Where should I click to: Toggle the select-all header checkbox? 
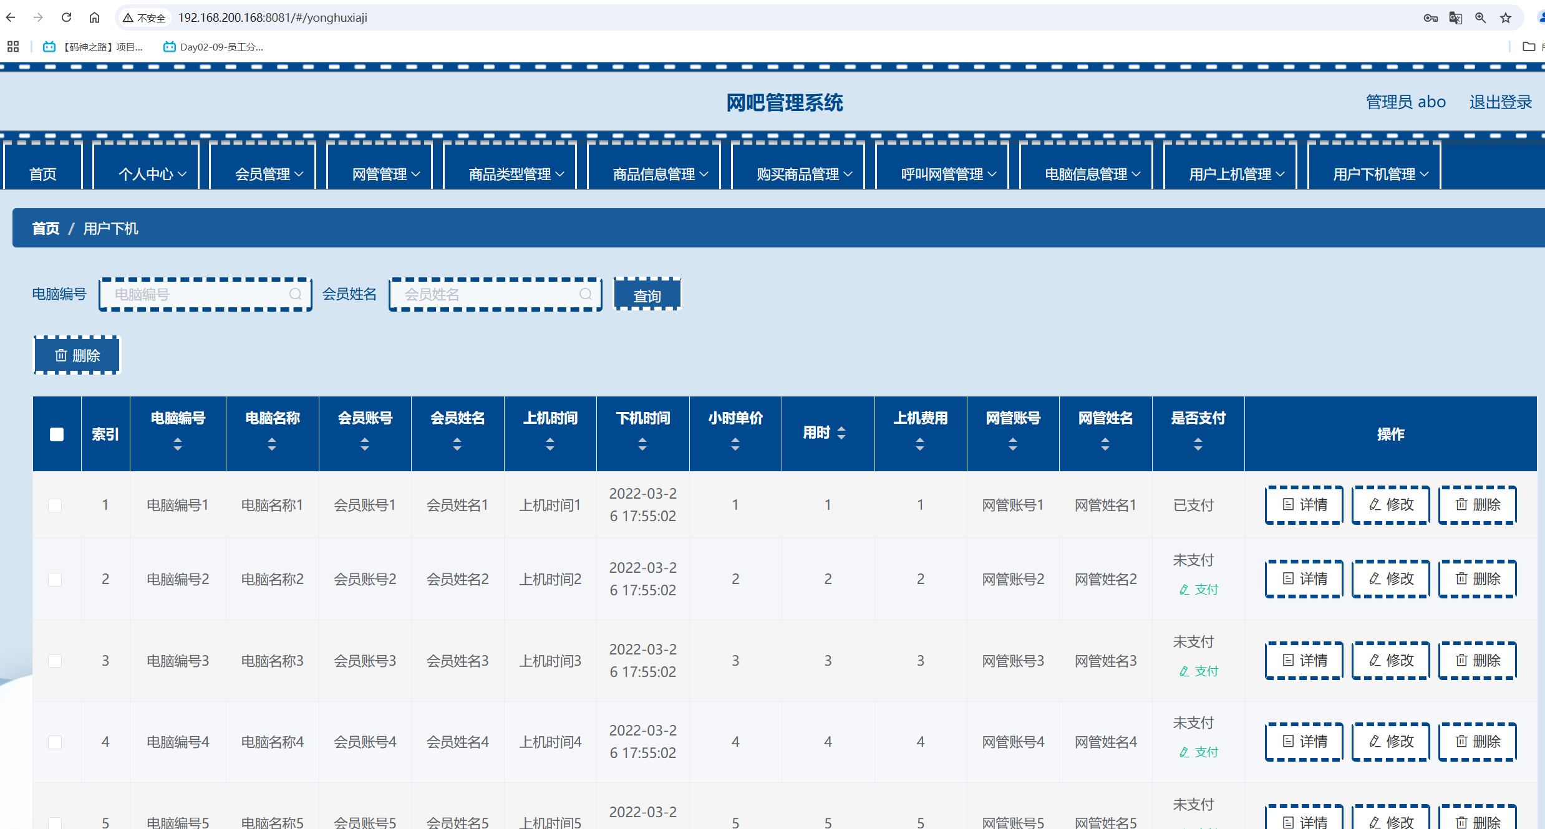tap(57, 434)
